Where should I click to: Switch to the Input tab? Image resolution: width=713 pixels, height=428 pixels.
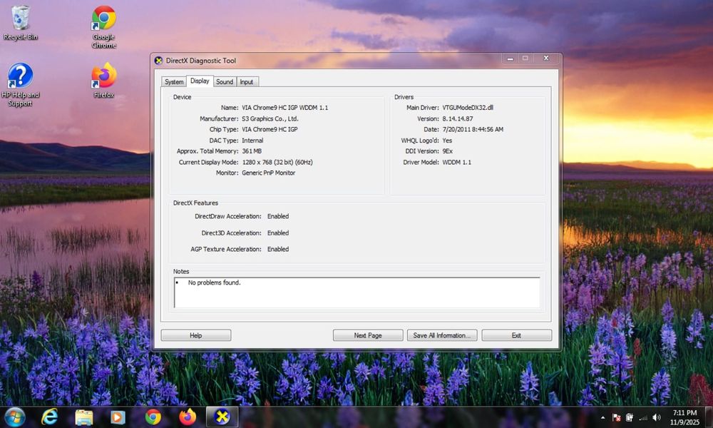pyautogui.click(x=247, y=82)
